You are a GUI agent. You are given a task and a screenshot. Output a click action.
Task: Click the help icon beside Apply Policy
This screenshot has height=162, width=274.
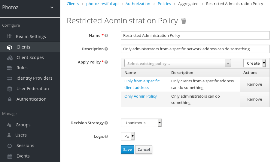106,62
